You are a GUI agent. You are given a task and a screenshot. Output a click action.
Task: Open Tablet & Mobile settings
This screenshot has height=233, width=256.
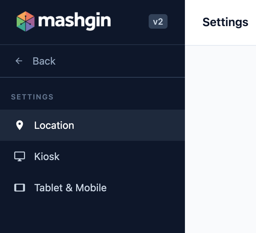point(70,188)
